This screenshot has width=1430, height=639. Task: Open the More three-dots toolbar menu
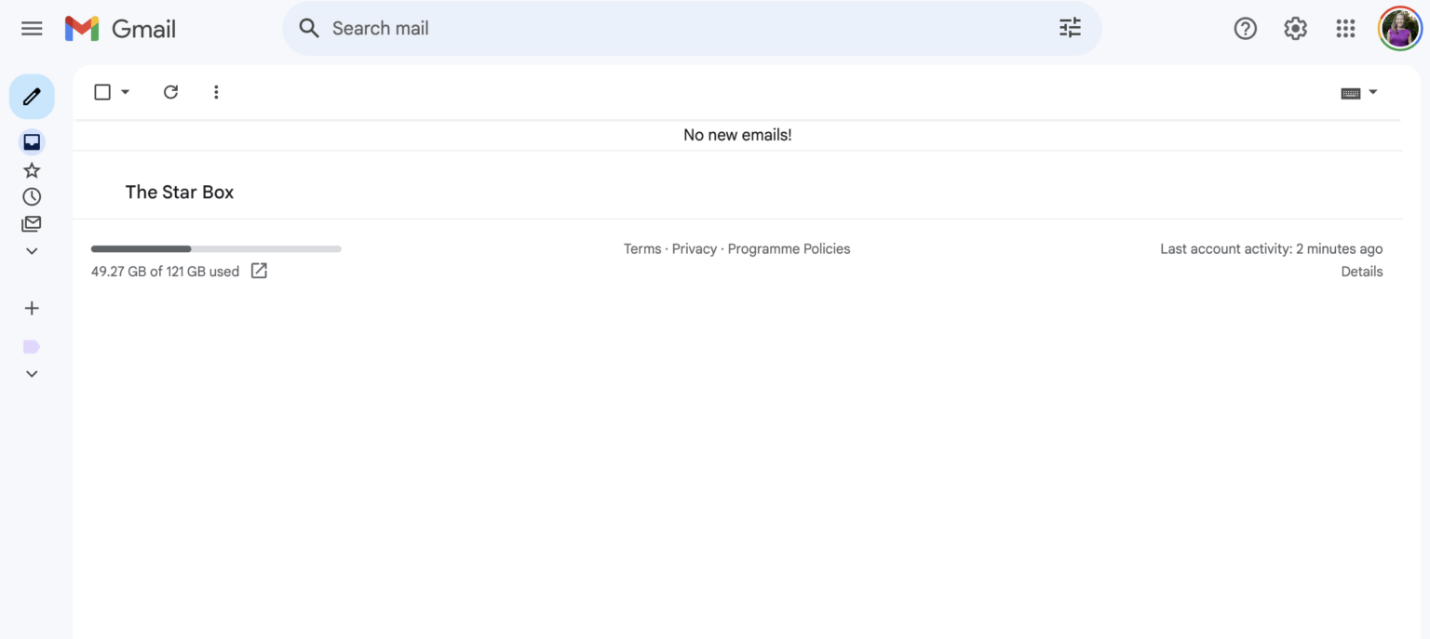tap(216, 92)
